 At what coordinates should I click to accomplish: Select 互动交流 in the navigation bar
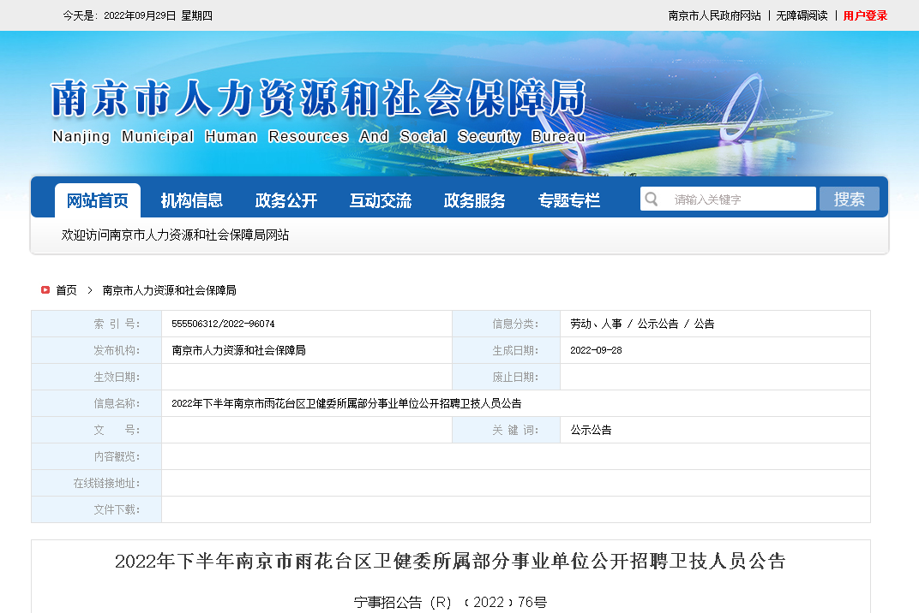click(381, 200)
